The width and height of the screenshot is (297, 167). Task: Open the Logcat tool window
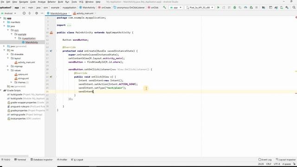tap(77, 160)
